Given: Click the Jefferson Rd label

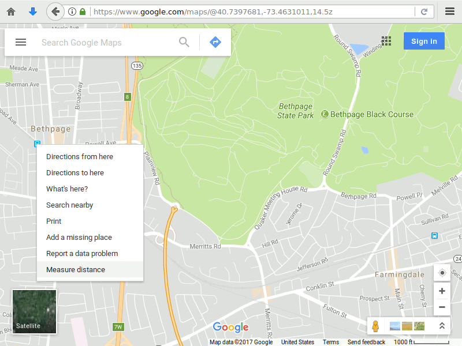Looking at the screenshot, I should pyautogui.click(x=312, y=264).
